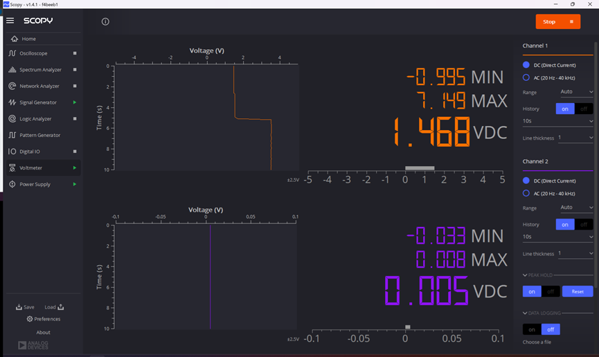Click the Load upload icon
The image size is (599, 357).
click(x=61, y=307)
